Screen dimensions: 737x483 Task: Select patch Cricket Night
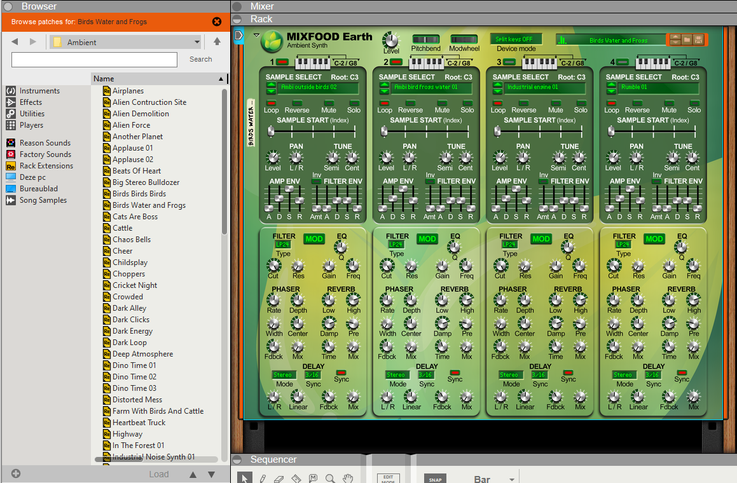[x=135, y=285]
